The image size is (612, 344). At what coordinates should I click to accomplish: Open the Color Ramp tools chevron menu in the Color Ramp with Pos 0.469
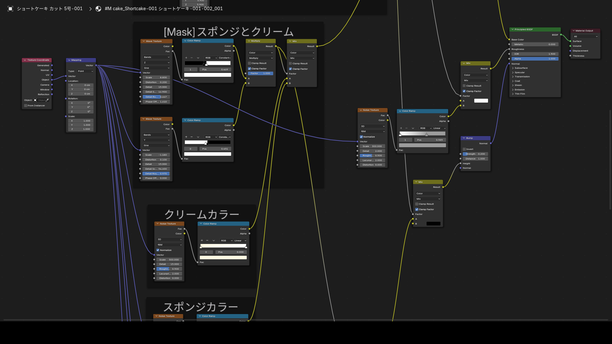click(x=198, y=58)
